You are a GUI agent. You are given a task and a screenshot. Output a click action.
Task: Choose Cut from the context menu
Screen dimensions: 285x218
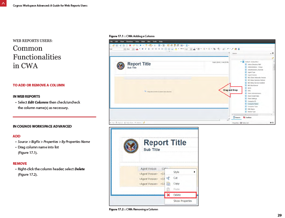[x=181, y=178]
